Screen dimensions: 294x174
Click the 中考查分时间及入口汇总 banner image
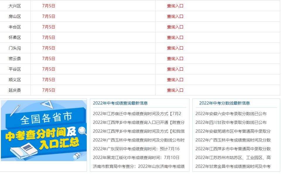[44, 131]
